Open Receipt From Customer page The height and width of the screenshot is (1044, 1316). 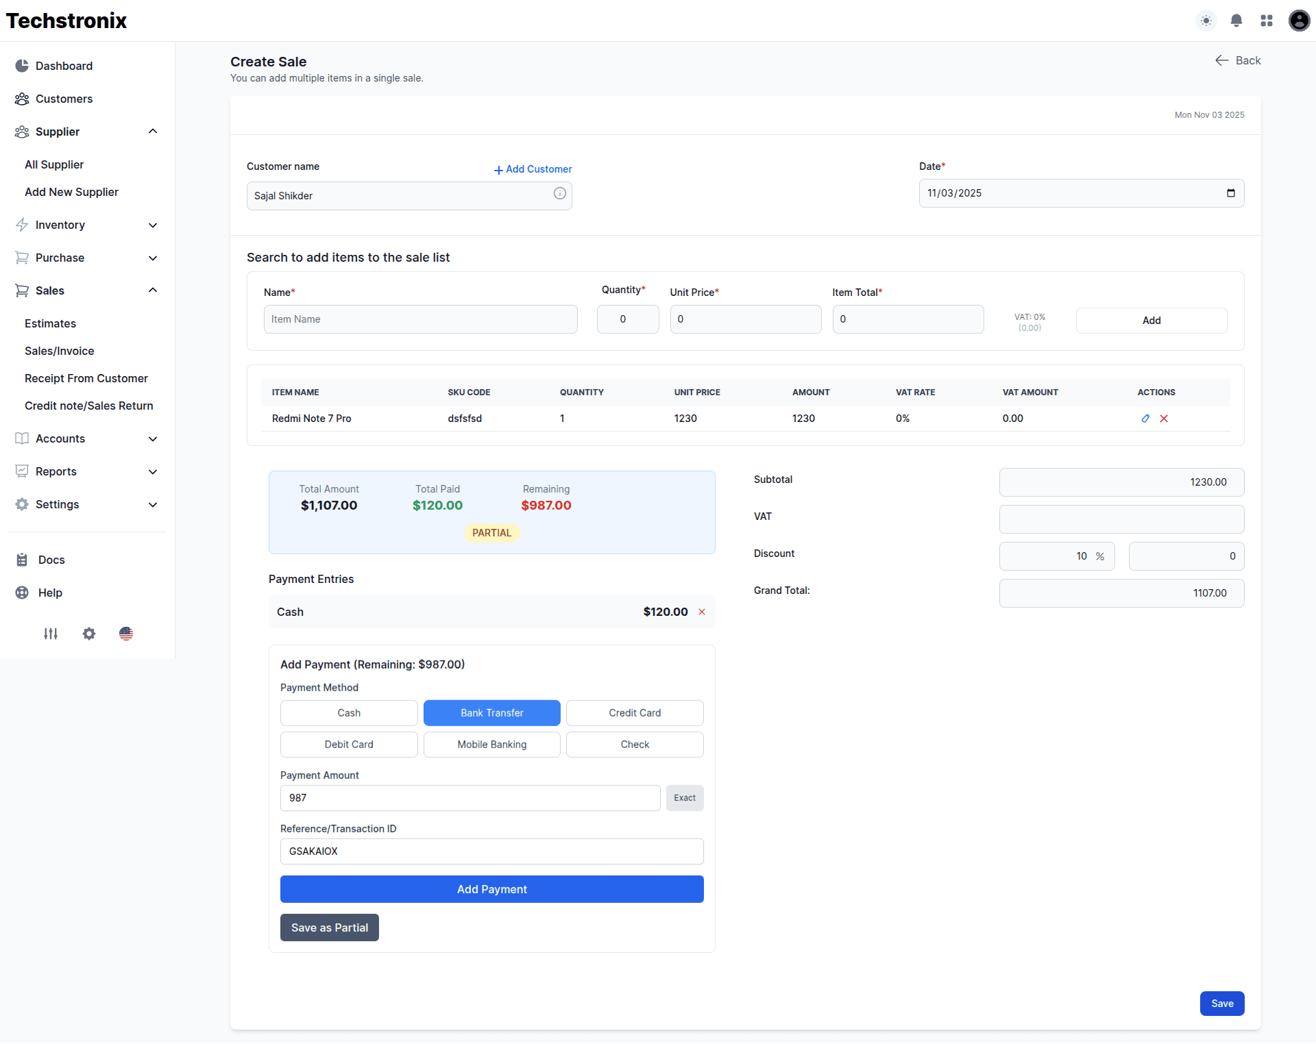(86, 378)
